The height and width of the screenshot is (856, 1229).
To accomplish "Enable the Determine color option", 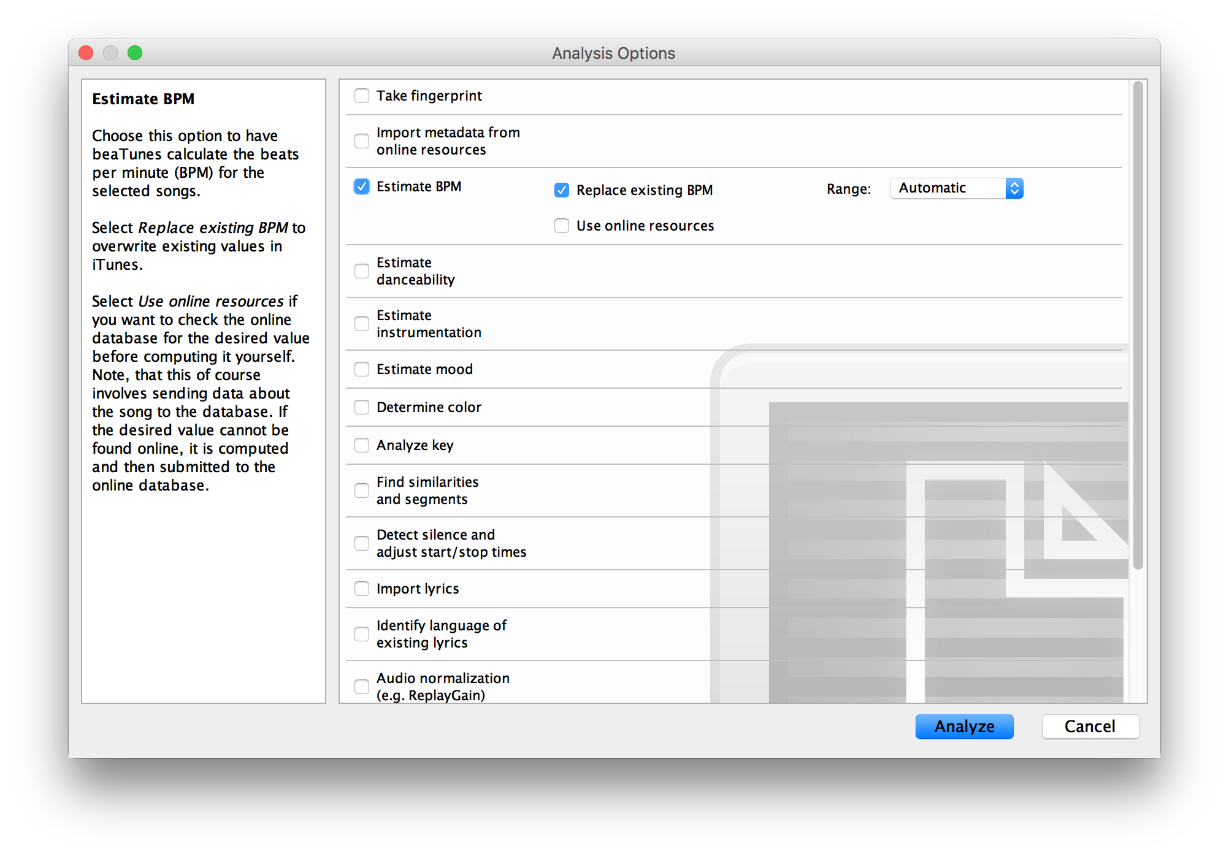I will tap(362, 407).
